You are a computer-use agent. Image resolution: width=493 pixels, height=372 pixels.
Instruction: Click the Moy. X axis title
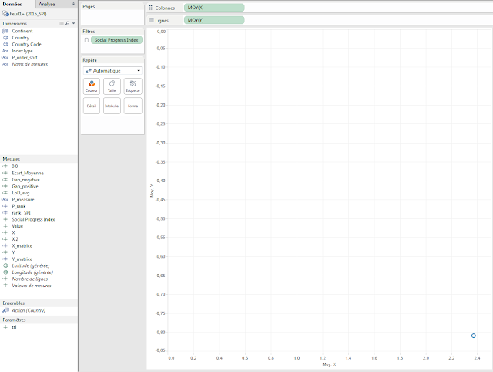329,364
